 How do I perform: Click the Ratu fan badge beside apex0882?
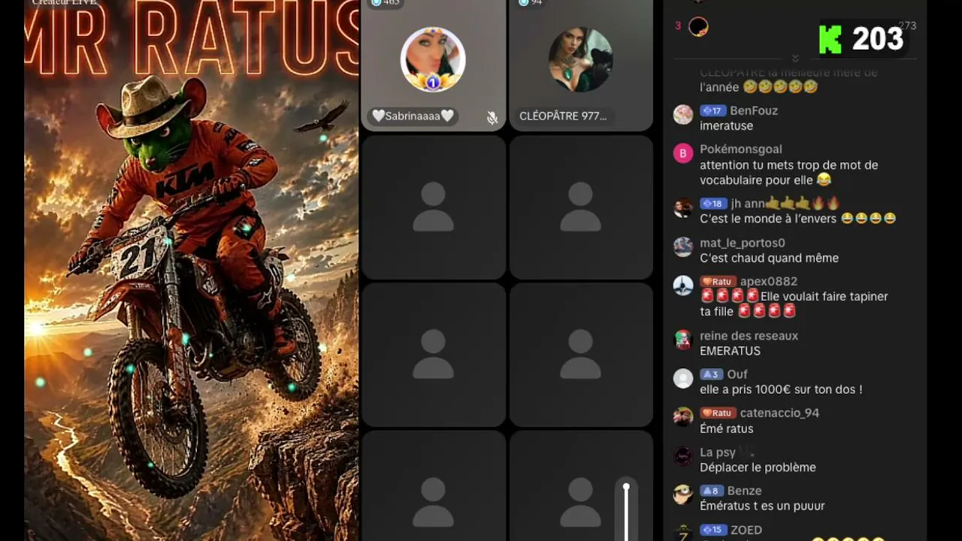pos(717,282)
